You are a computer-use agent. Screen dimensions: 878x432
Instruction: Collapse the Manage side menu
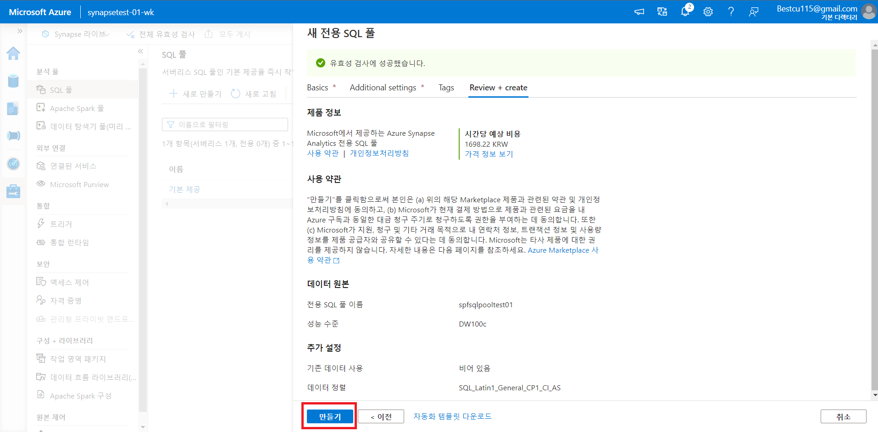(x=140, y=51)
